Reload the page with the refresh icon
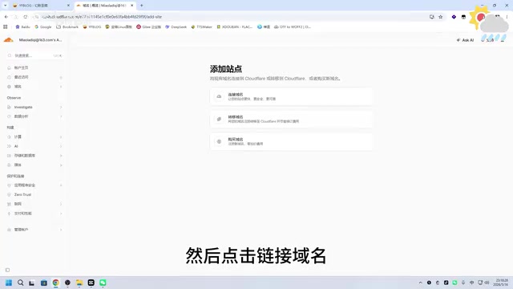 [25, 17]
